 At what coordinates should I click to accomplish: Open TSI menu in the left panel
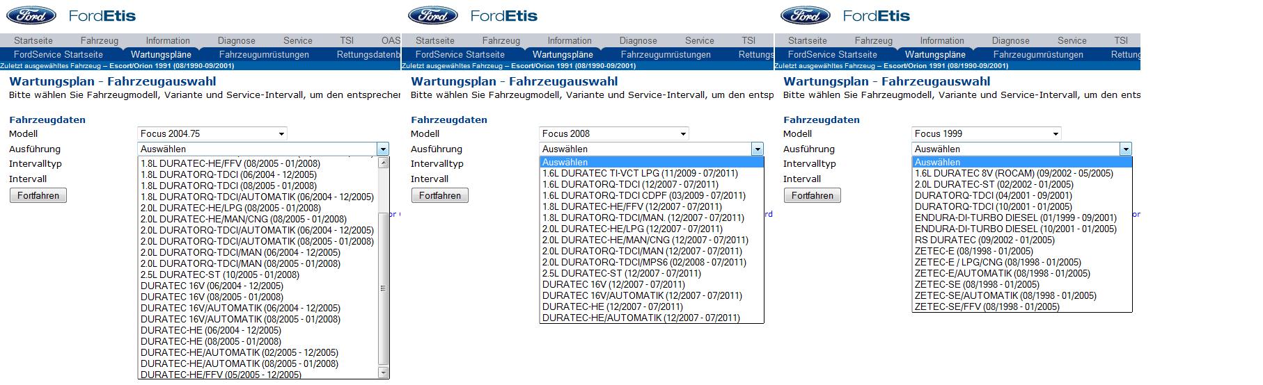(347, 40)
